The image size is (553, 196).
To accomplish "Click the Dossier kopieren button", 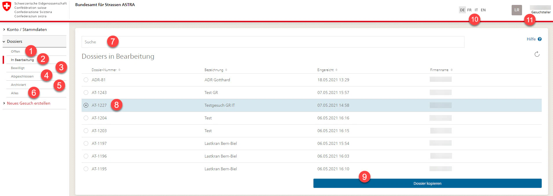I will 427,183.
